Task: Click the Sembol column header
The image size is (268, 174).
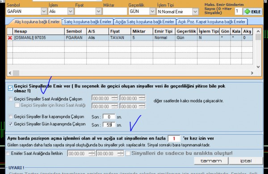Action: 75,31
